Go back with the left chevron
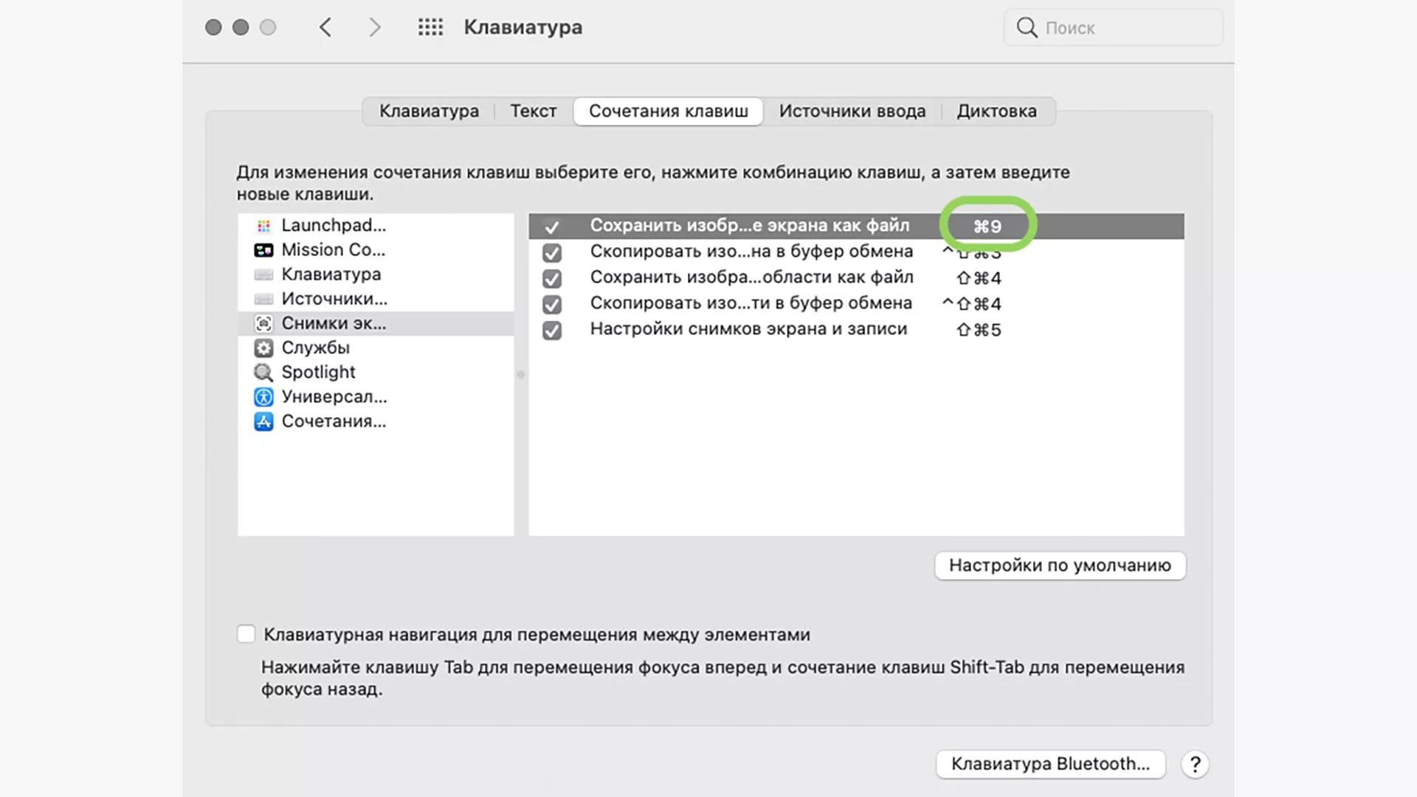The width and height of the screenshot is (1417, 797). pos(325,27)
